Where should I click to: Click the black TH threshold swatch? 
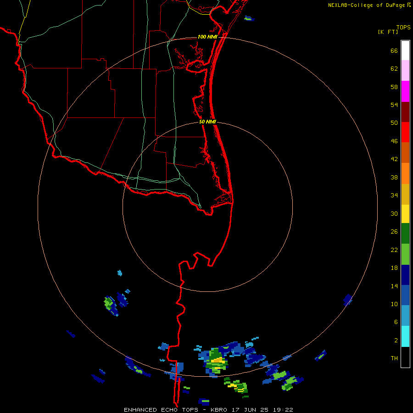(405, 357)
